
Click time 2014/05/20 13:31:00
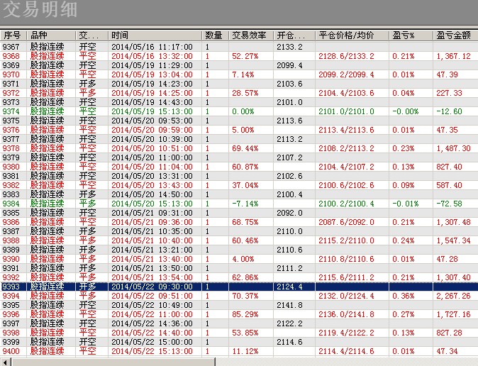[x=152, y=176]
